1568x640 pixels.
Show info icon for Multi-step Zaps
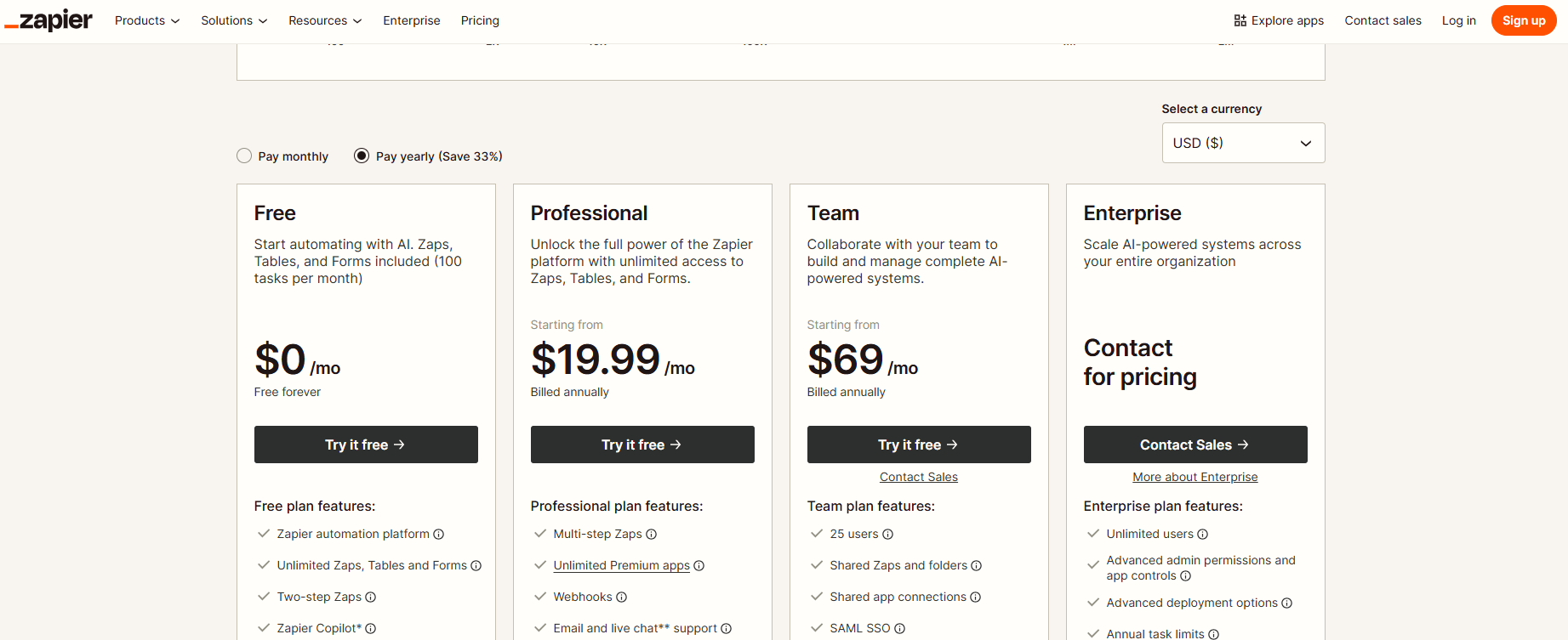click(x=652, y=534)
